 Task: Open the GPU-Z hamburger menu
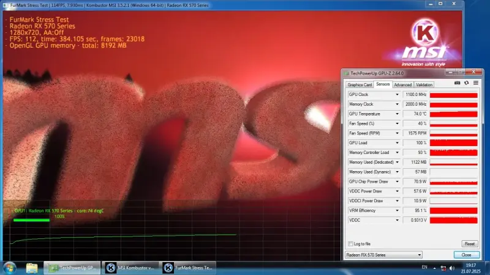[x=476, y=83]
